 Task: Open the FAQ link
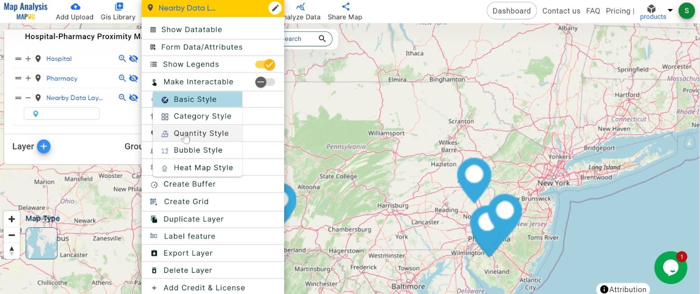click(593, 11)
